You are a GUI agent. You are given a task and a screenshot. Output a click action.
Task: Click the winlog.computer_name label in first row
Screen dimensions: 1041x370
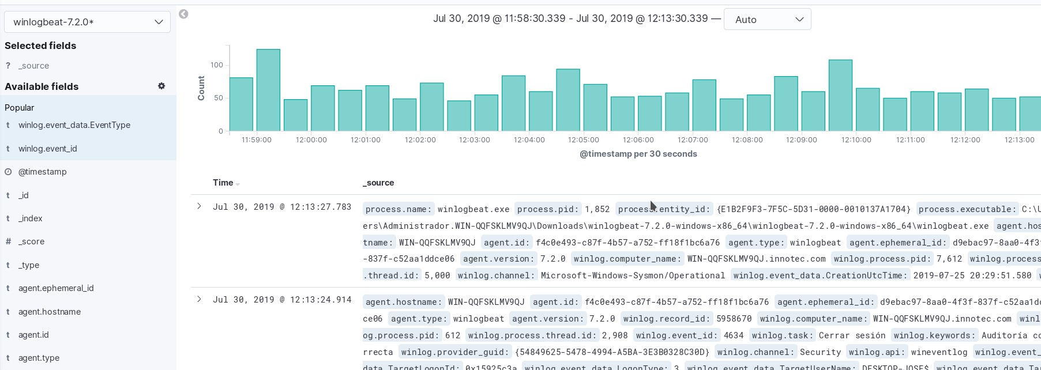(x=627, y=259)
